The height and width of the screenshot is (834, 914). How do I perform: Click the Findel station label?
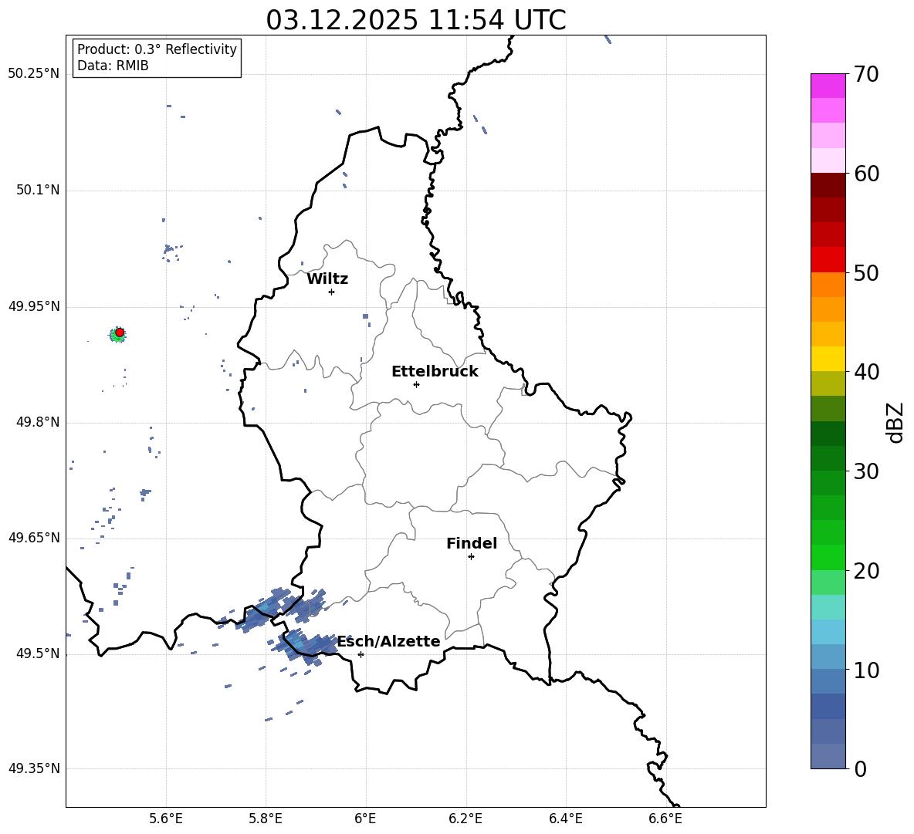[x=472, y=543]
